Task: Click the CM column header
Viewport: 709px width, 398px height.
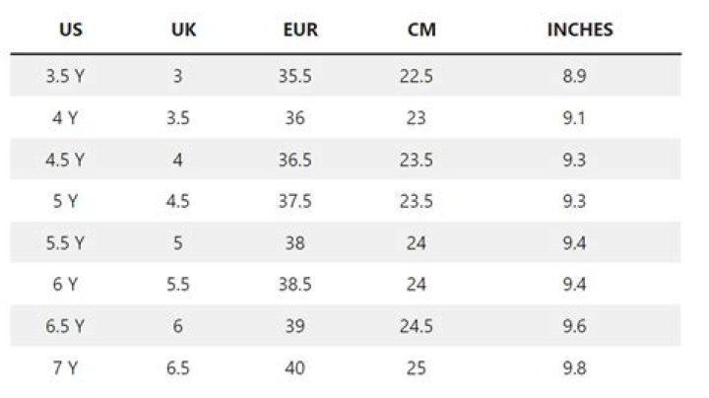Action: (421, 30)
